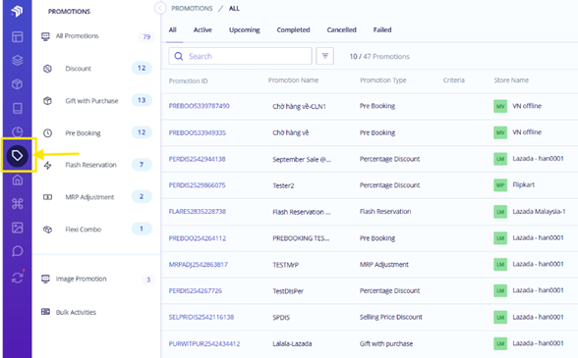
Task: Collapse the promotions side panel arrow
Action: (160, 8)
